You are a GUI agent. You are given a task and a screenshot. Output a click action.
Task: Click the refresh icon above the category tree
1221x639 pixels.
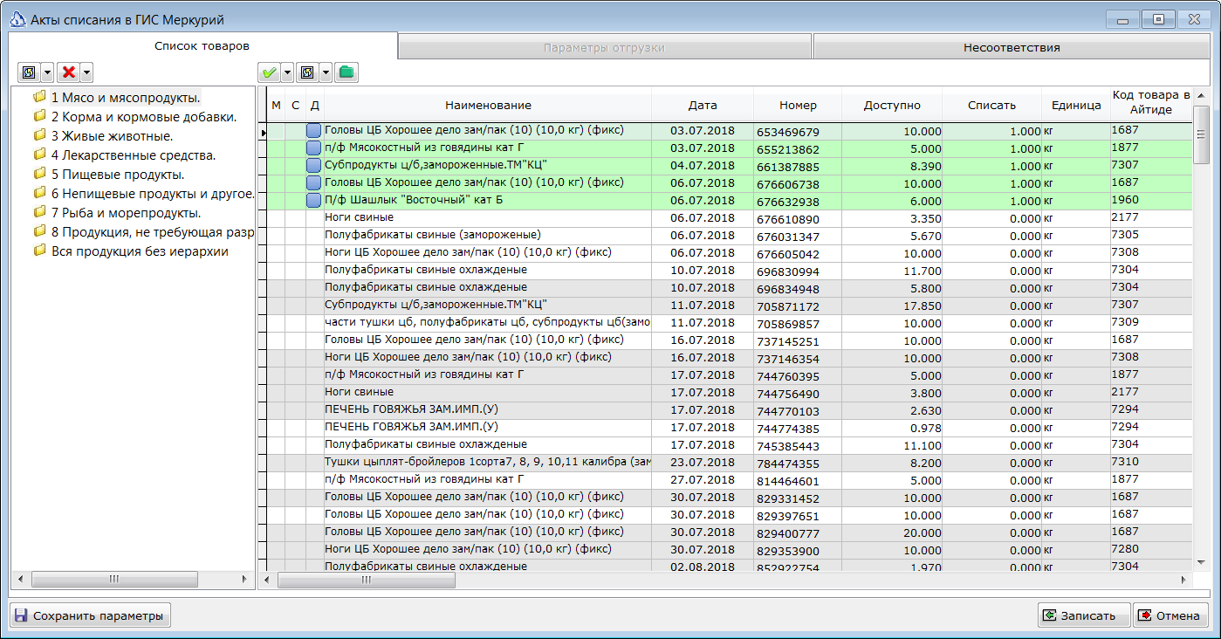(x=29, y=72)
